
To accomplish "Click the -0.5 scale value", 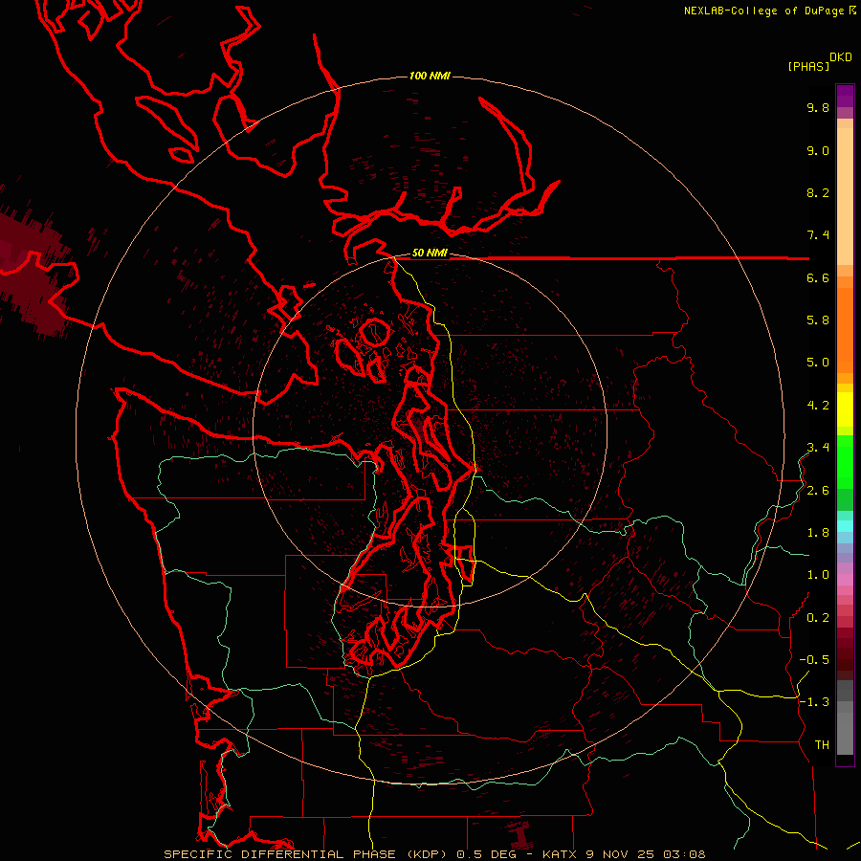I will tap(814, 660).
